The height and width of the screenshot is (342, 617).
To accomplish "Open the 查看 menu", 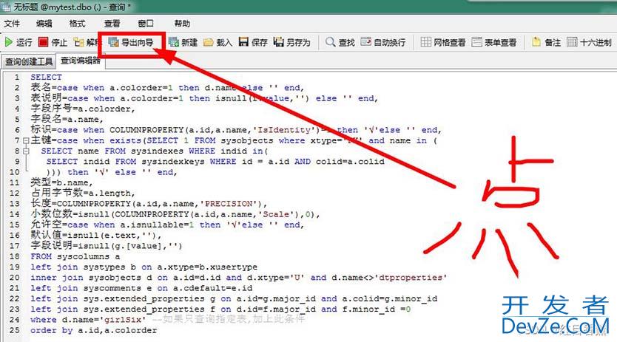I will (x=112, y=24).
